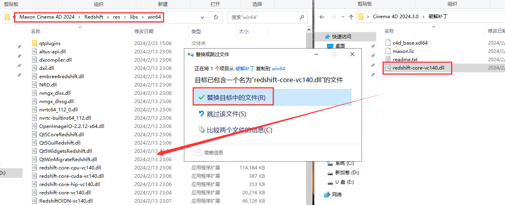Image resolution: width=505 pixels, height=205 pixels.
Task: Click search magnifier icon in left window
Action: 302,17
